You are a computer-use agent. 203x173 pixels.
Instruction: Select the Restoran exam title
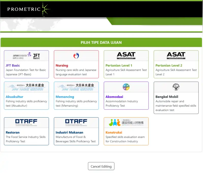coord(13,132)
